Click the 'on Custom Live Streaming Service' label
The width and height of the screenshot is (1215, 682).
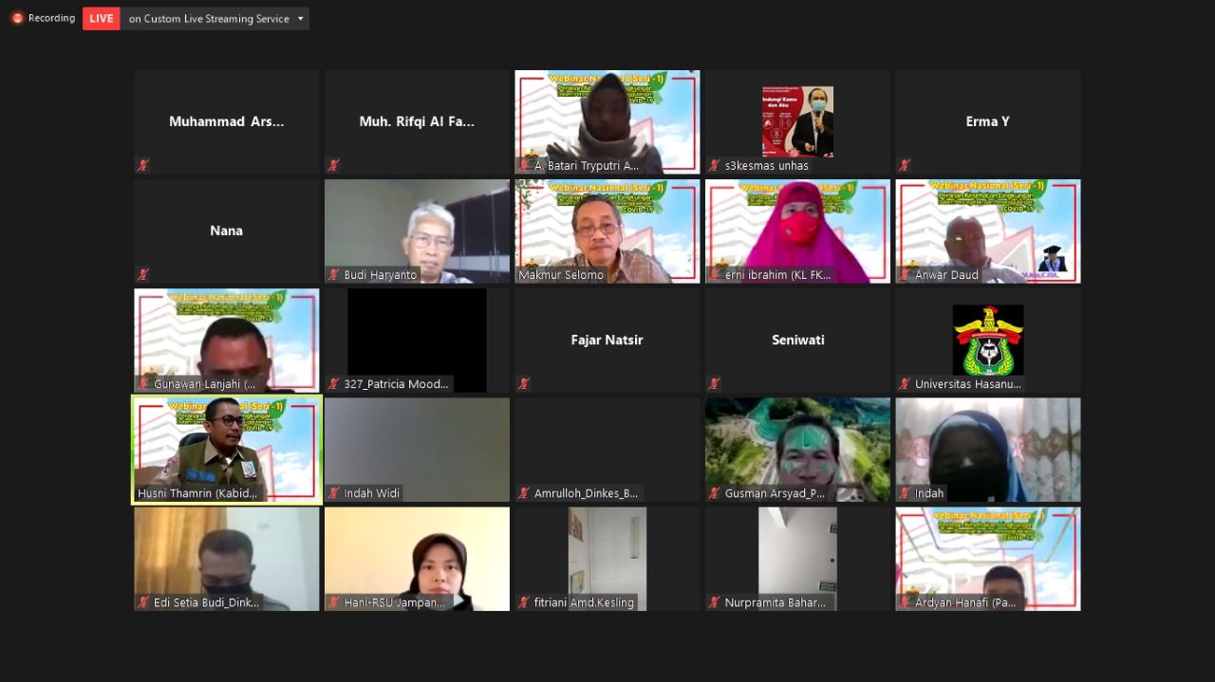pyautogui.click(x=209, y=19)
